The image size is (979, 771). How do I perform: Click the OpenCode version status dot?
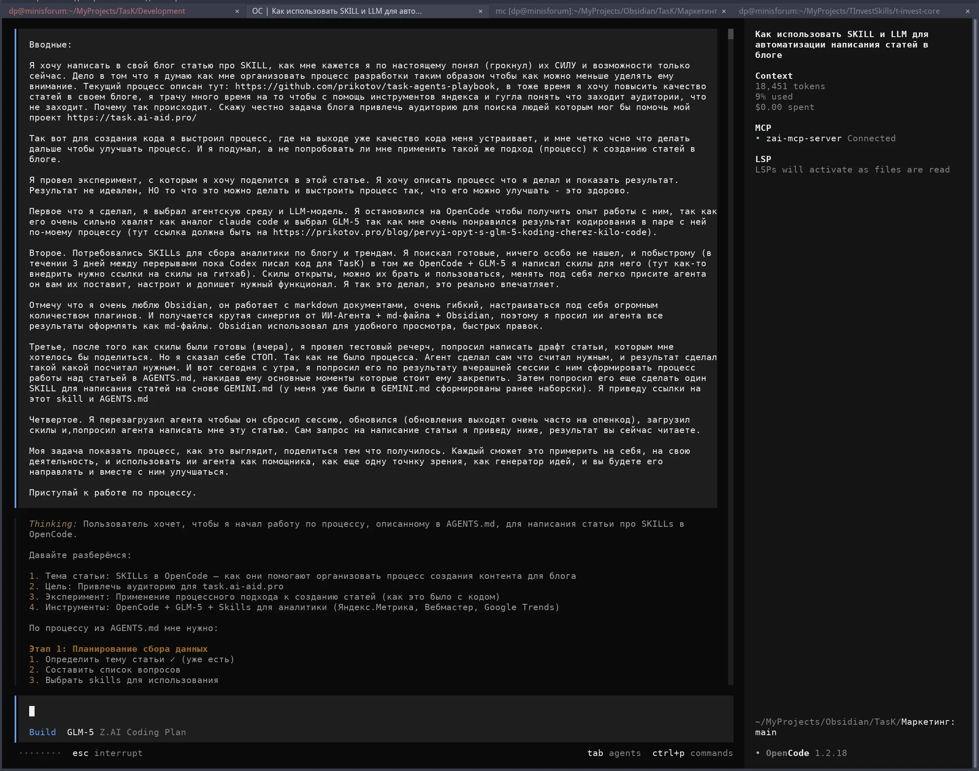pos(758,753)
